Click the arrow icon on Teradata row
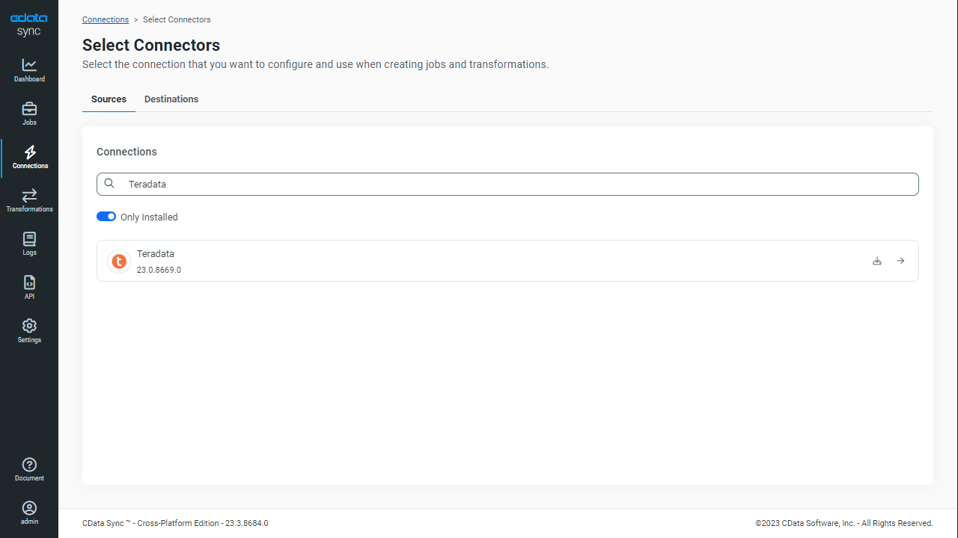The width and height of the screenshot is (958, 538). (x=901, y=261)
